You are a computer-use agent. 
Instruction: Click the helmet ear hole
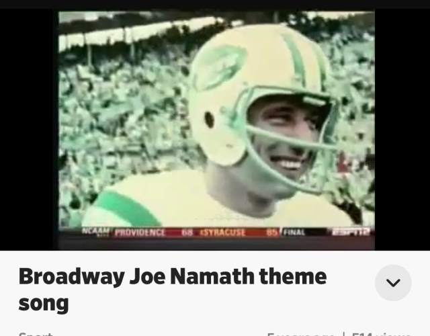point(209,120)
